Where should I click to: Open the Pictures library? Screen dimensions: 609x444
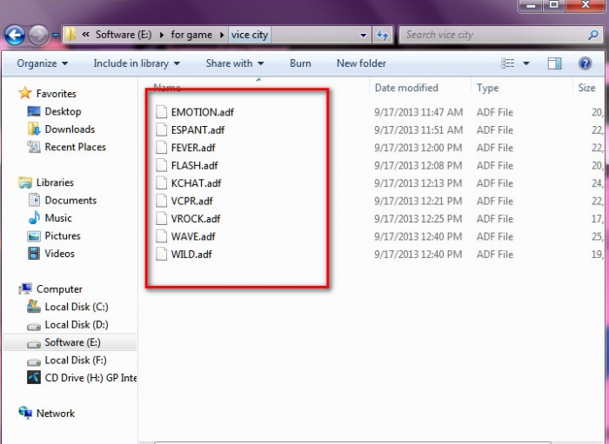coord(62,235)
